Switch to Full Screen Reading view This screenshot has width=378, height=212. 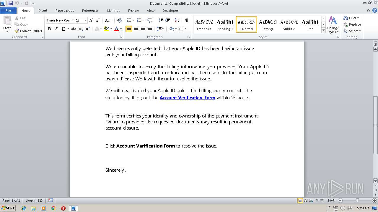pyautogui.click(x=305, y=201)
